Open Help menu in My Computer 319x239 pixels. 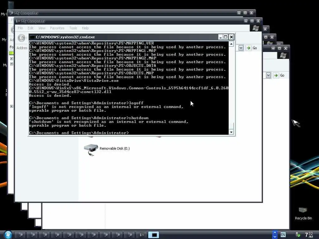point(85,28)
